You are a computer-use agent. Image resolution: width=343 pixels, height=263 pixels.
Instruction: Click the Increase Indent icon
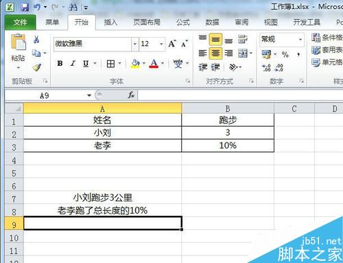(215, 67)
